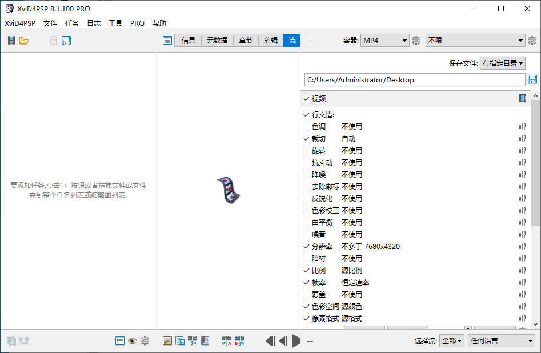This screenshot has height=353, width=541.
Task: Open 白平衡 settings sliders icon
Action: 522,223
